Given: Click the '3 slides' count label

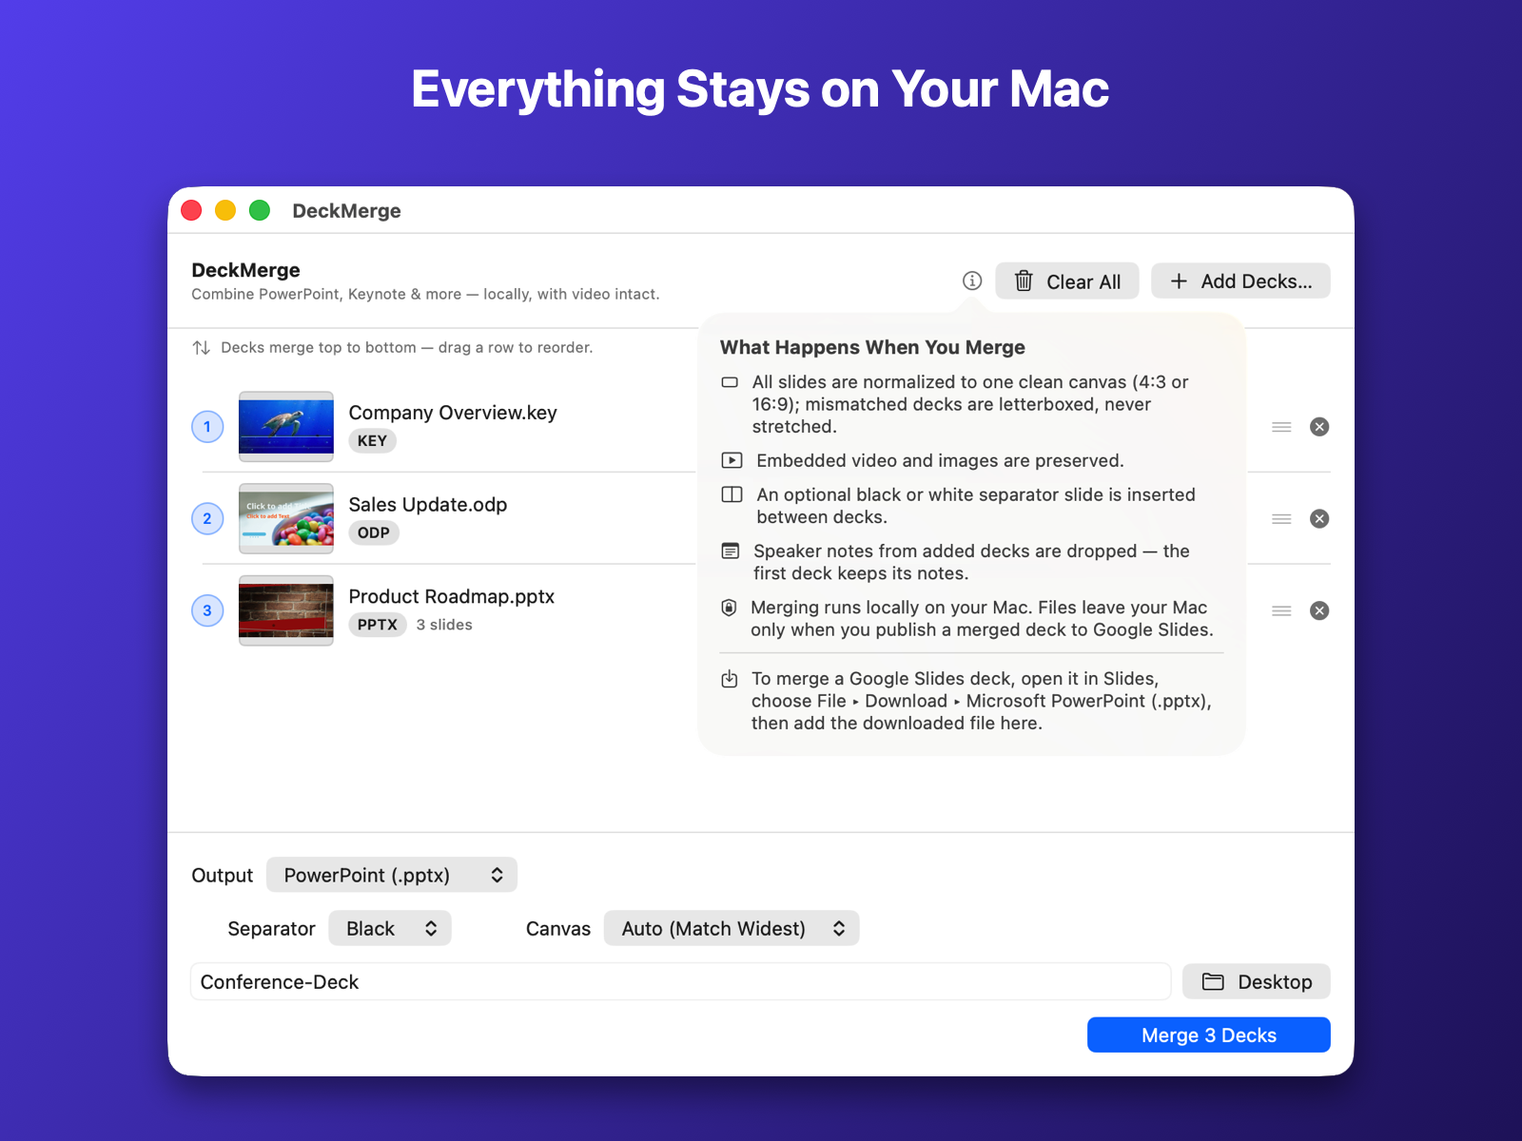Looking at the screenshot, I should [x=444, y=625].
